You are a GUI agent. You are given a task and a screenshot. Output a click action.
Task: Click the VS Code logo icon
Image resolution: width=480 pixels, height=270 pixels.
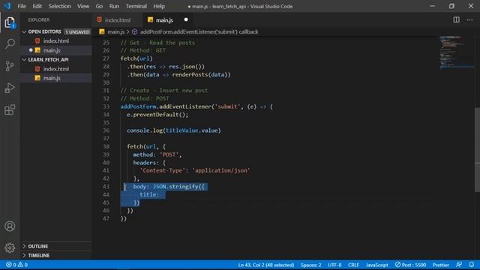click(7, 6)
